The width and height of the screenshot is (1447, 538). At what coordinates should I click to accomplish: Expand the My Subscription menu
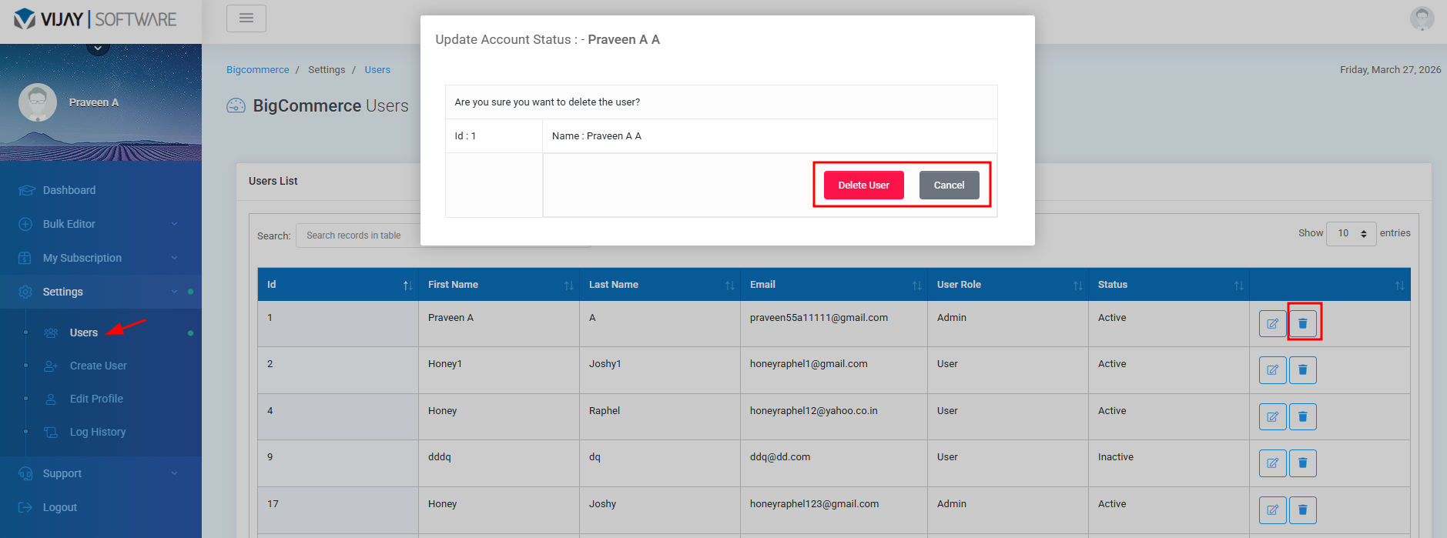coord(101,258)
